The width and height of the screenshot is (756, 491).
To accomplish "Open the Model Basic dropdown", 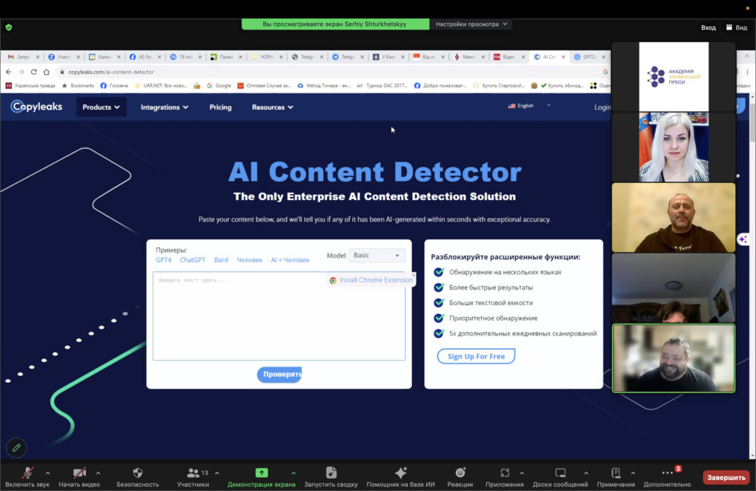I will coord(377,255).
